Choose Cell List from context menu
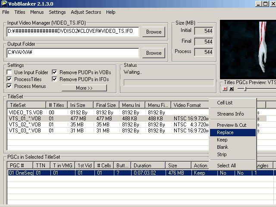 pyautogui.click(x=232, y=103)
